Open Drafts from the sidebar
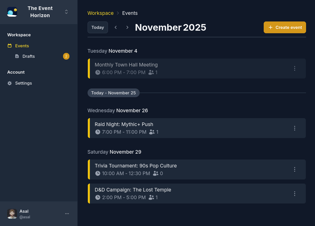Viewport: 315px width, 226px height. click(x=28, y=56)
